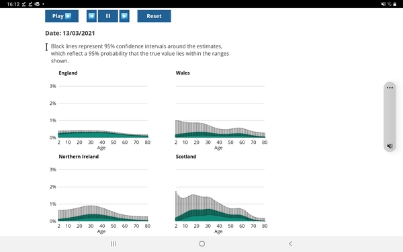Step forward to the next date
The image size is (403, 252).
tap(124, 16)
